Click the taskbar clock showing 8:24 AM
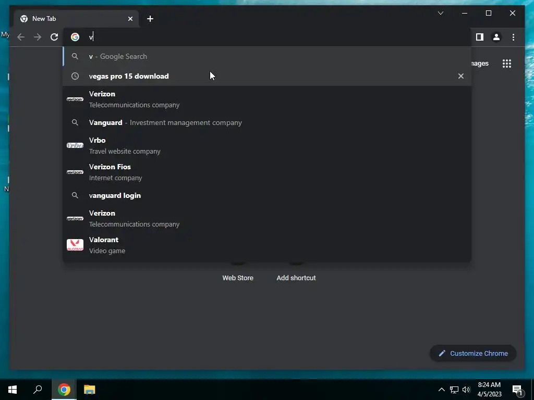The height and width of the screenshot is (400, 534). point(489,390)
